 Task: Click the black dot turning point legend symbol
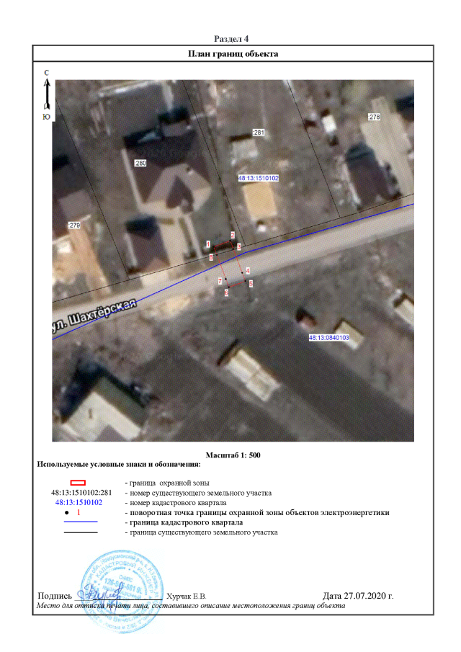coord(66,513)
